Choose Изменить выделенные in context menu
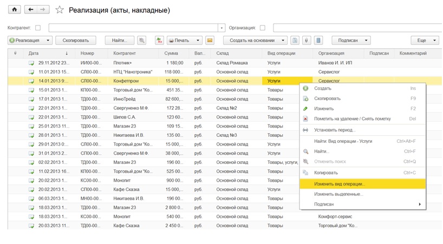443x244 pixels. pos(362,194)
